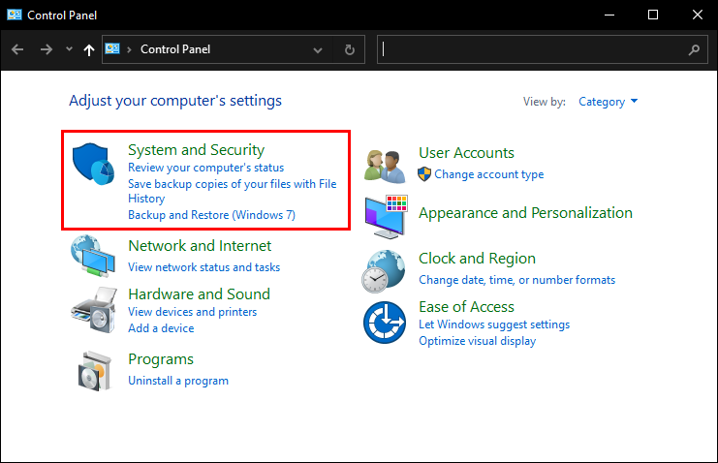Click the back navigation arrow
Viewport: 718px width, 463px height.
(x=17, y=49)
